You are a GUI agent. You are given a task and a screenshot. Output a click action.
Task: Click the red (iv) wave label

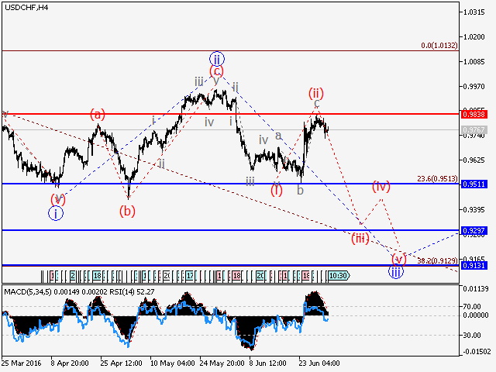381,186
